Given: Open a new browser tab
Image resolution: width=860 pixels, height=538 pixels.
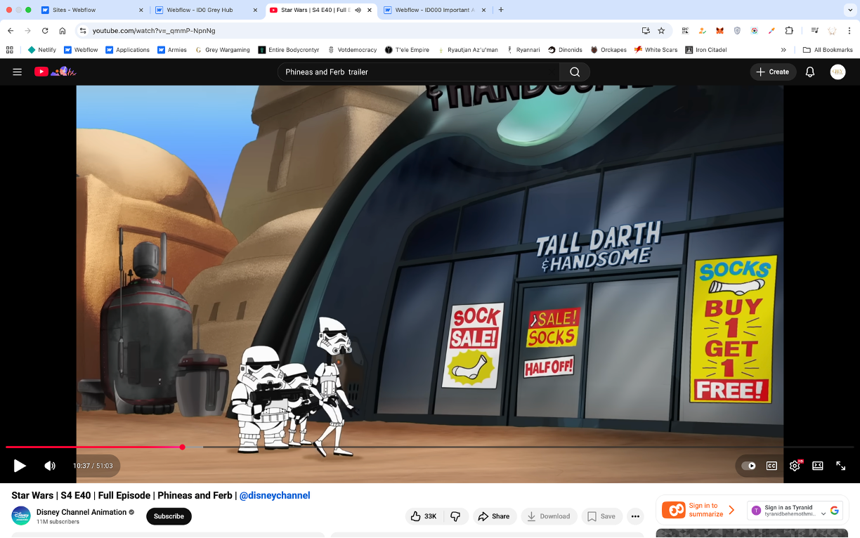Looking at the screenshot, I should (x=501, y=10).
